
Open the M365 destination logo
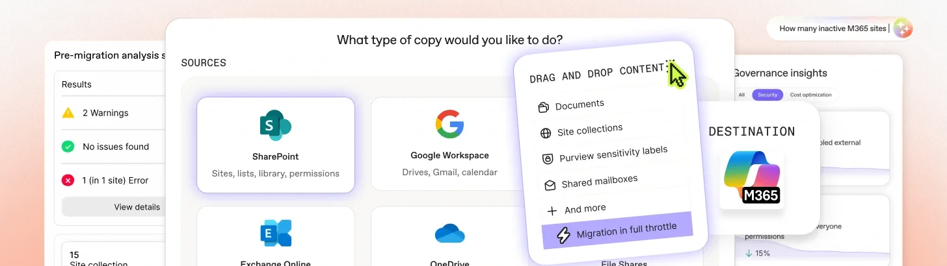pyautogui.click(x=753, y=178)
